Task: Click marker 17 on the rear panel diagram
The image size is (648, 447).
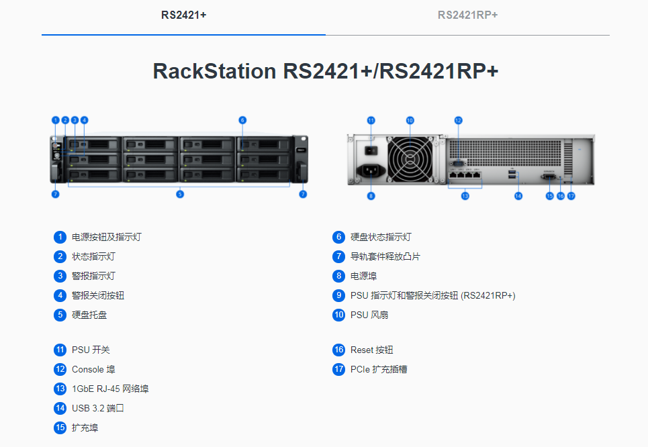Action: pos(571,196)
